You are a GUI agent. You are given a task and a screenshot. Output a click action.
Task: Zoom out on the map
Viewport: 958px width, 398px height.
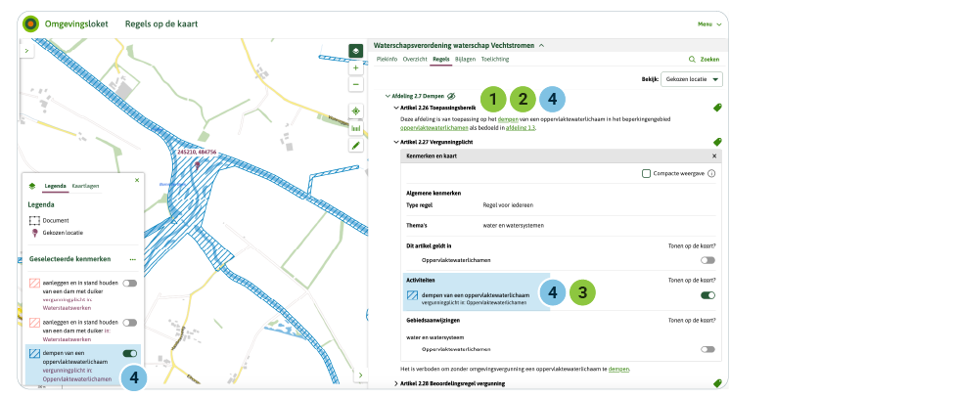(355, 84)
